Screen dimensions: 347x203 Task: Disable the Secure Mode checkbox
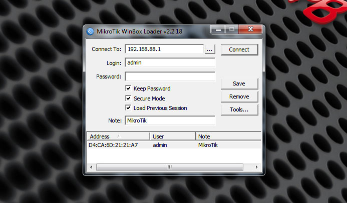point(129,98)
